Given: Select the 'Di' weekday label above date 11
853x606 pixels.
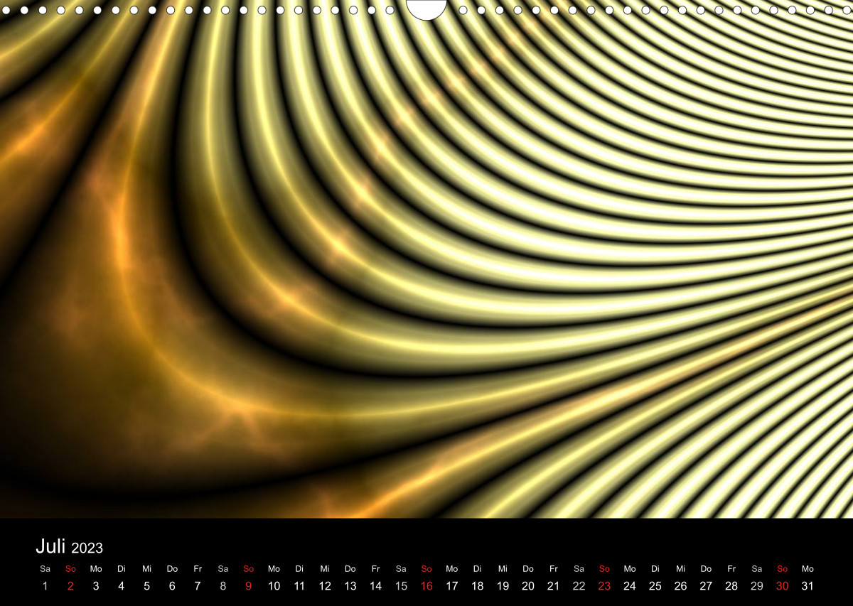Looking at the screenshot, I should tap(299, 568).
